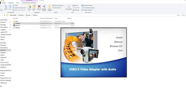This screenshot has height=104, width=186.
Task: Click the Pegar clipboard icon
Action: tap(10, 6)
